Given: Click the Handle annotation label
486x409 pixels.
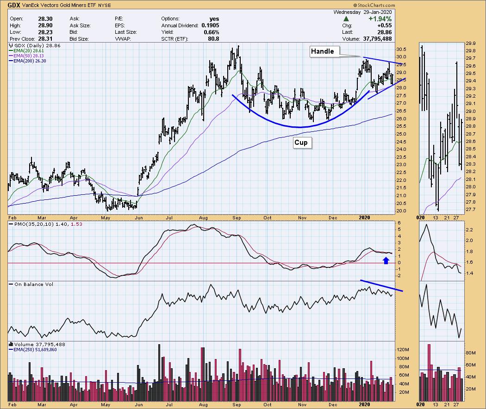Looking at the screenshot, I should pyautogui.click(x=324, y=51).
